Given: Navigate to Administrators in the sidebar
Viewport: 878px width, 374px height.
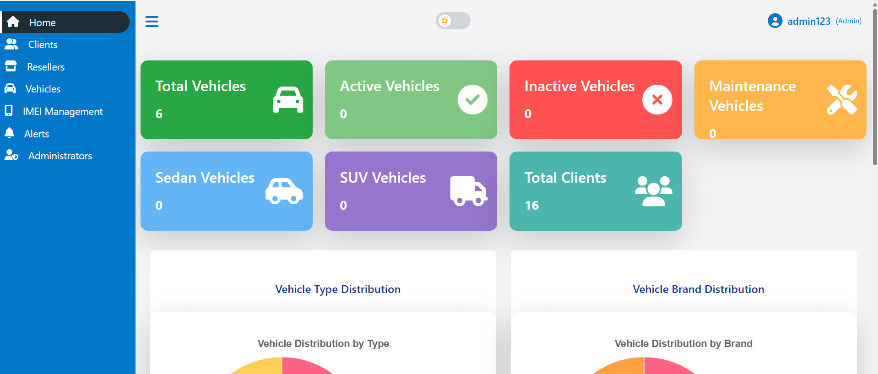Looking at the screenshot, I should tap(65, 156).
